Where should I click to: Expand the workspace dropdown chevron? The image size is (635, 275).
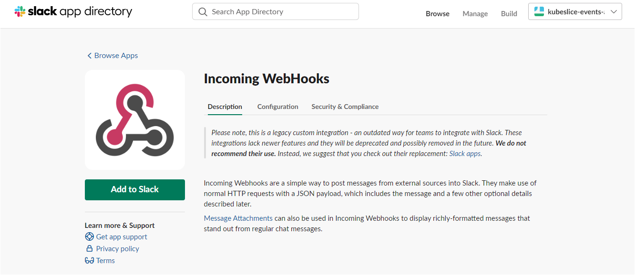[x=614, y=12]
